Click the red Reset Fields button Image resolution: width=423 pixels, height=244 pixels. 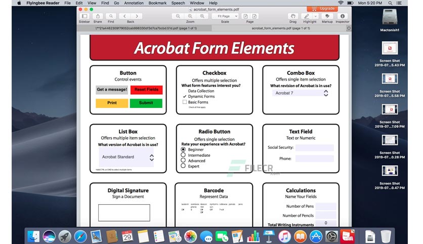point(147,90)
